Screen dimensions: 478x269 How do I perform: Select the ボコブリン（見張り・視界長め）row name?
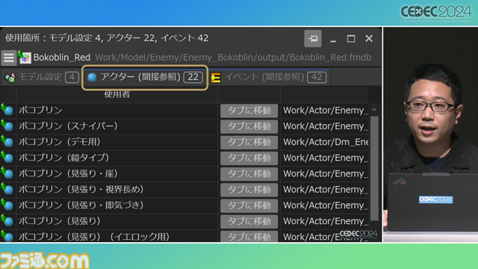coord(81,189)
